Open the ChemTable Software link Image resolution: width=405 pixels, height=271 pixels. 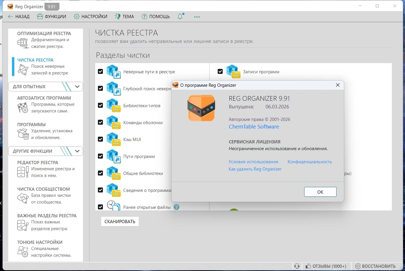[x=254, y=127]
